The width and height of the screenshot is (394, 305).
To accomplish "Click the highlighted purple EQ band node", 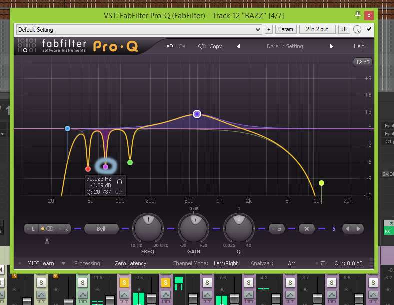I will click(x=106, y=167).
